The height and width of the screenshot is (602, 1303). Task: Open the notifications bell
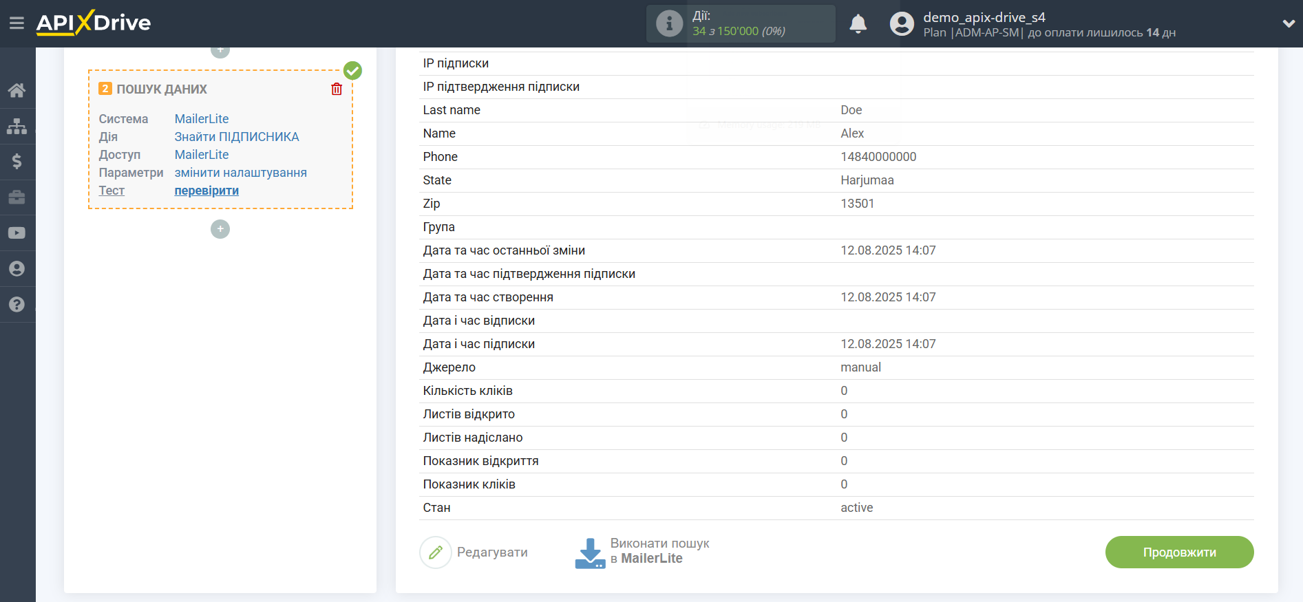pos(858,24)
